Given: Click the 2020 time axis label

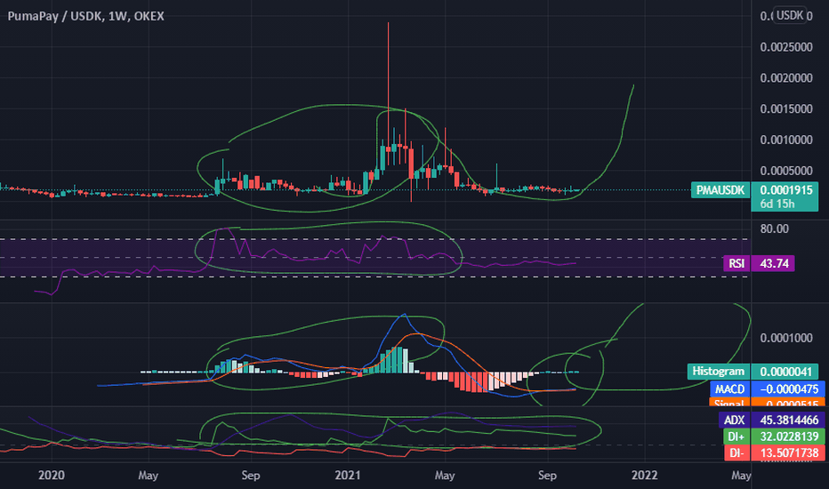Looking at the screenshot, I should [x=52, y=476].
